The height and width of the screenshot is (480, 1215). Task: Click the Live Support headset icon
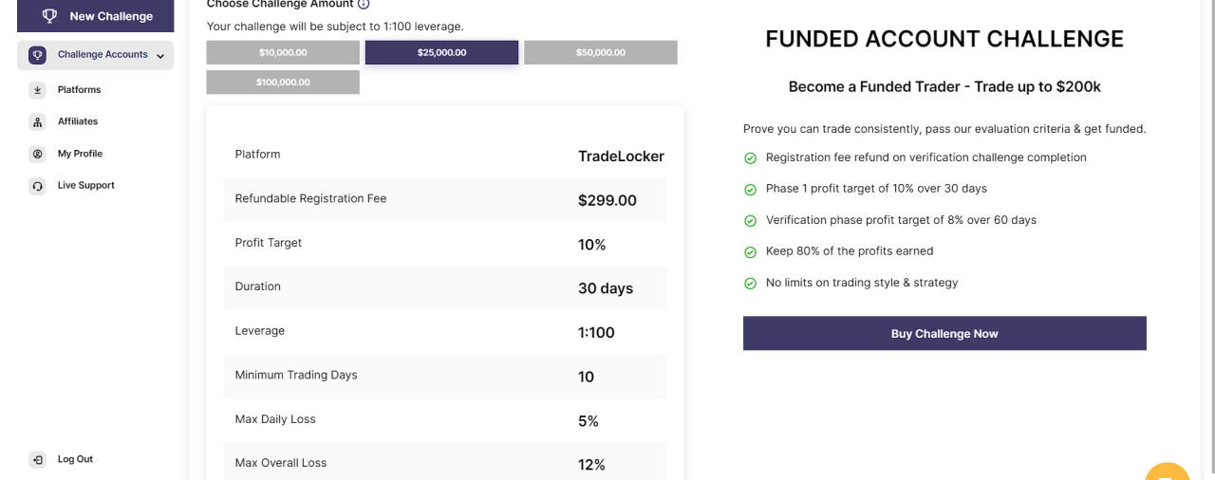37,186
